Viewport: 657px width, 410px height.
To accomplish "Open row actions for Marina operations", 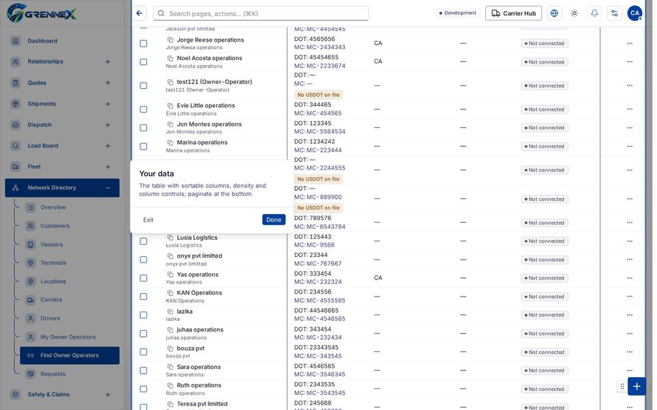I will 630,146.
